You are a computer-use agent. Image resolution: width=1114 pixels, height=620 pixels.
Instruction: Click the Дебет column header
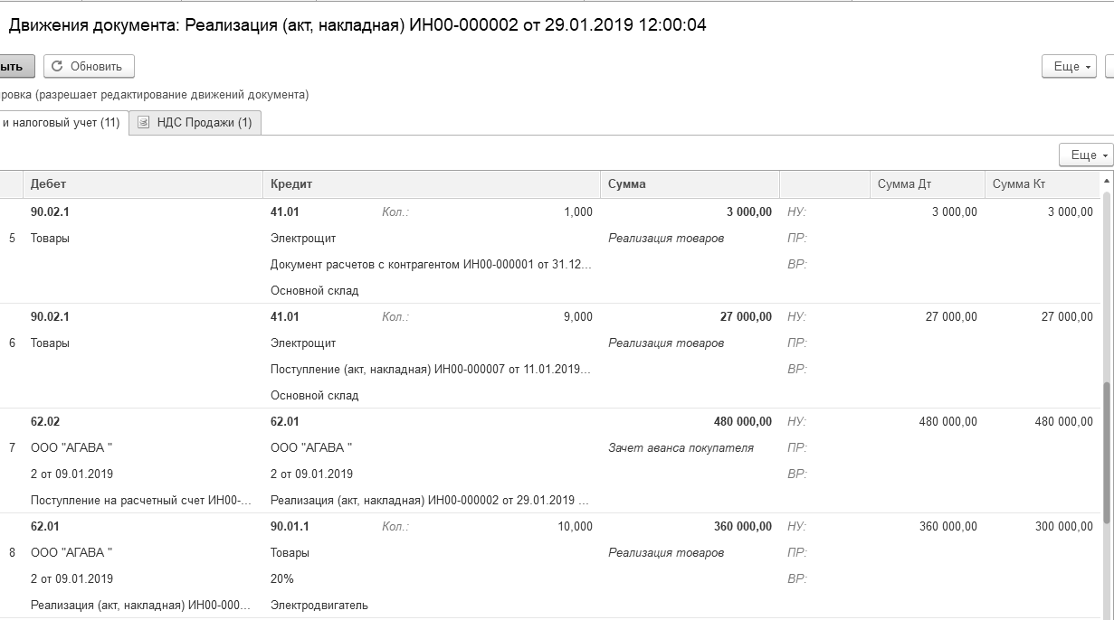pos(49,184)
